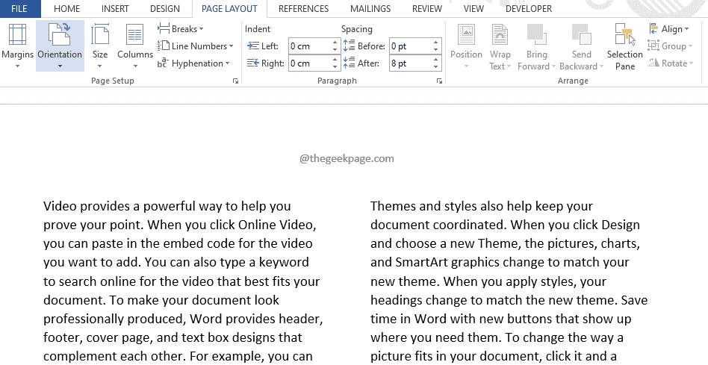The width and height of the screenshot is (708, 365).
Task: Launch the Page Setup dialog launcher
Action: tap(235, 81)
